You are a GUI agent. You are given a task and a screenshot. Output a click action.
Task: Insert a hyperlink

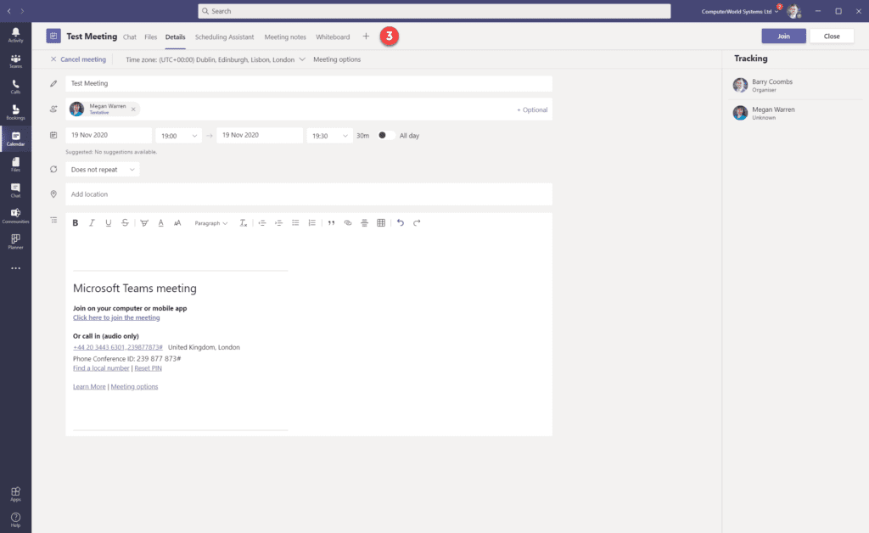348,222
